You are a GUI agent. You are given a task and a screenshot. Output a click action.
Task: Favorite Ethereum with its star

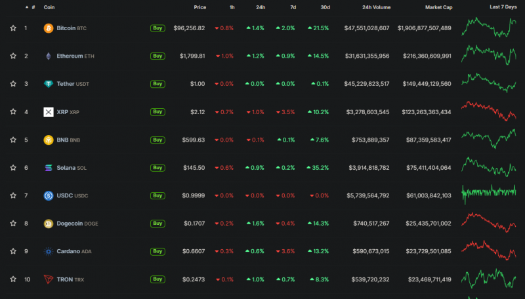click(13, 56)
